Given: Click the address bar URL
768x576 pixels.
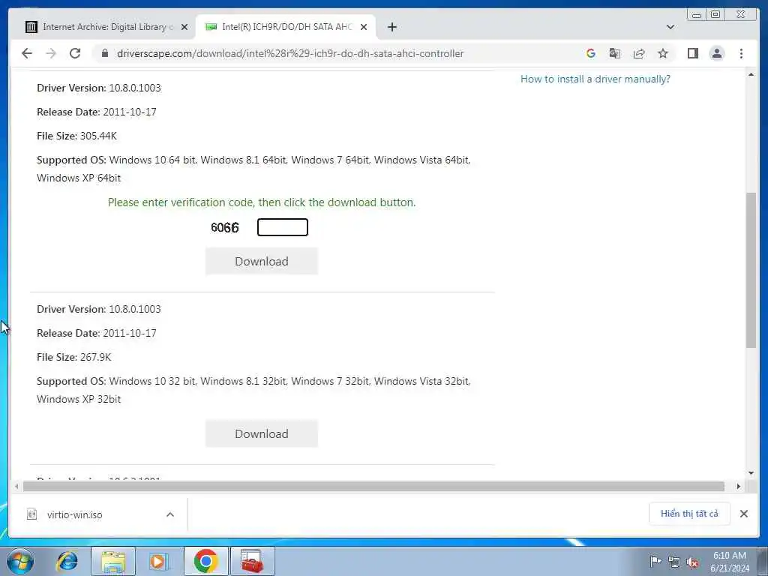Looking at the screenshot, I should point(290,53).
